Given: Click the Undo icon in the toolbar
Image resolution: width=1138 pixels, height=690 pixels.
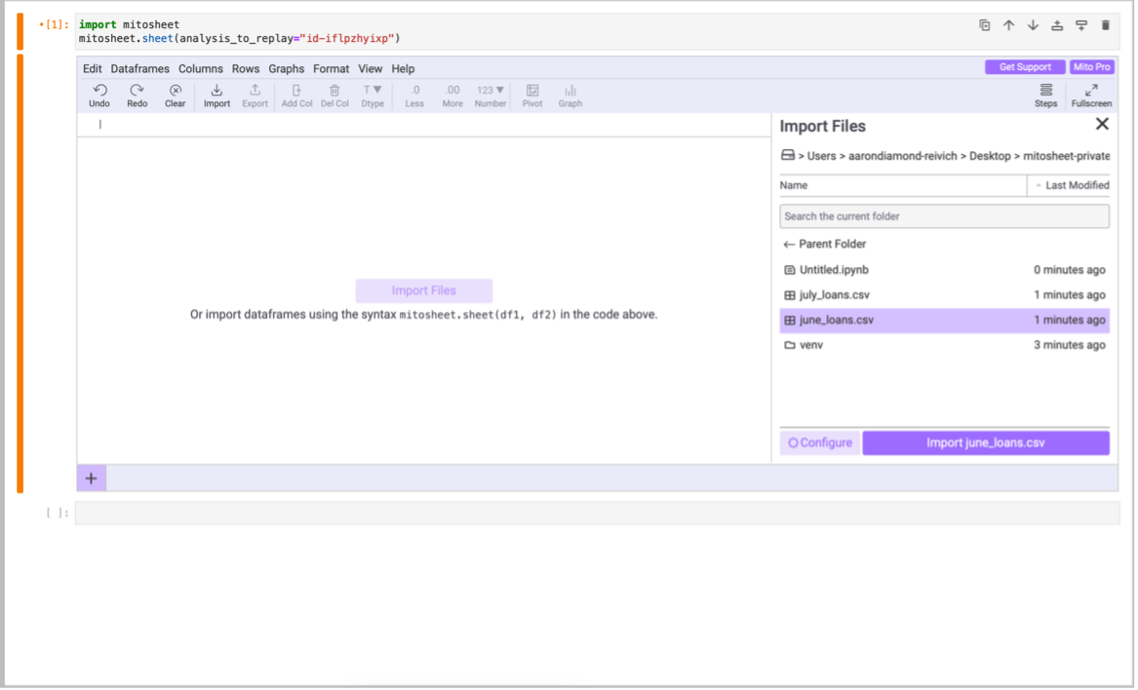Looking at the screenshot, I should point(99,91).
